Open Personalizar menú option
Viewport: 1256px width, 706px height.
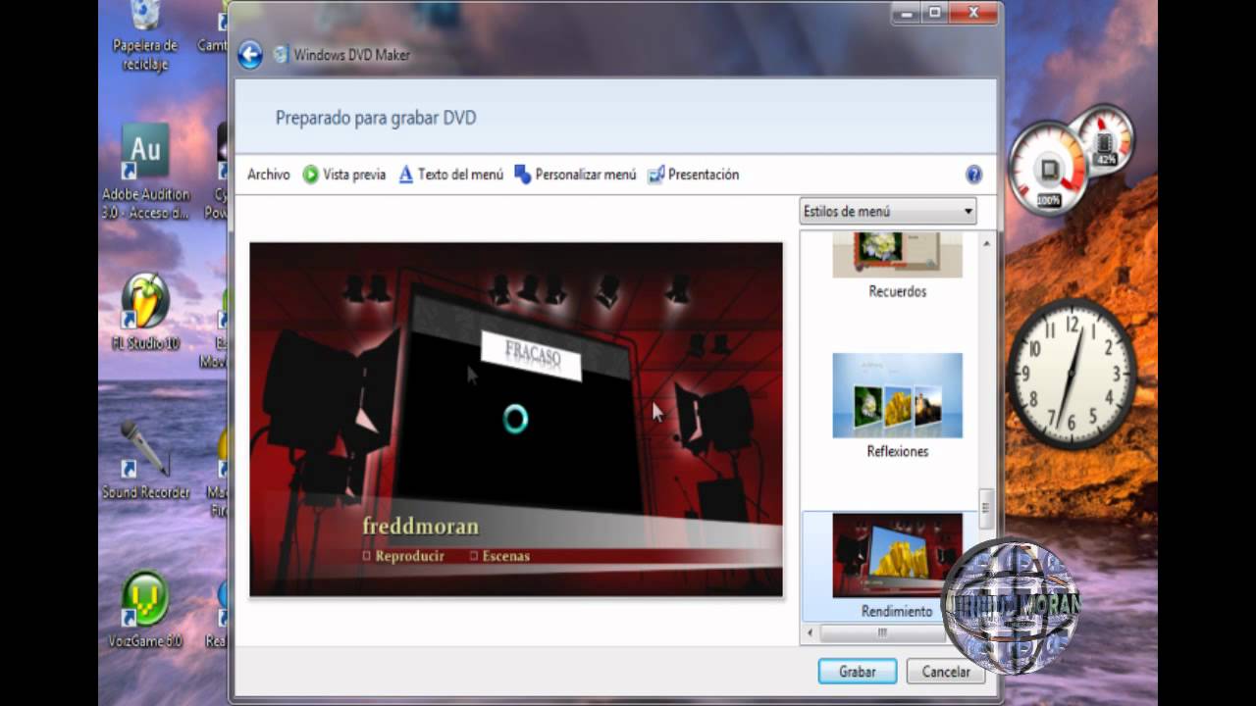575,175
